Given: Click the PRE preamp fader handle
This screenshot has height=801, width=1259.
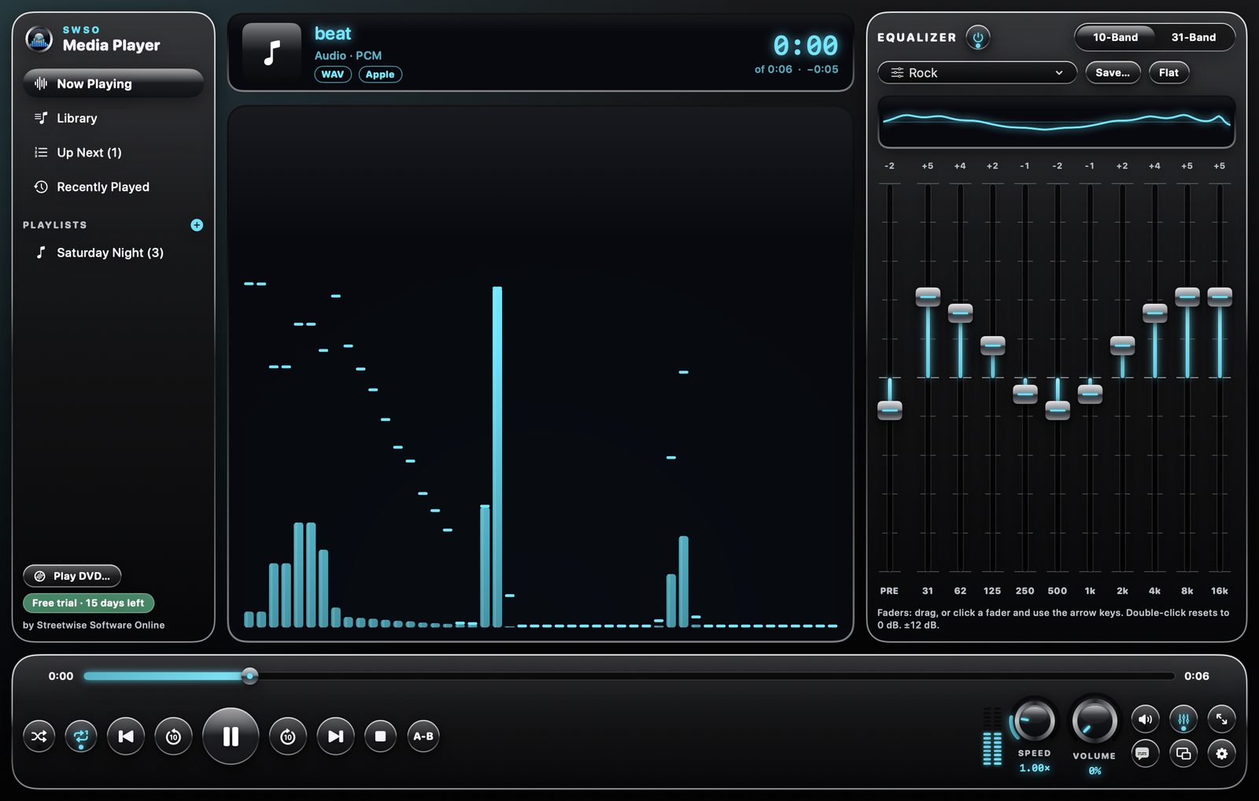Looking at the screenshot, I should tap(890, 409).
